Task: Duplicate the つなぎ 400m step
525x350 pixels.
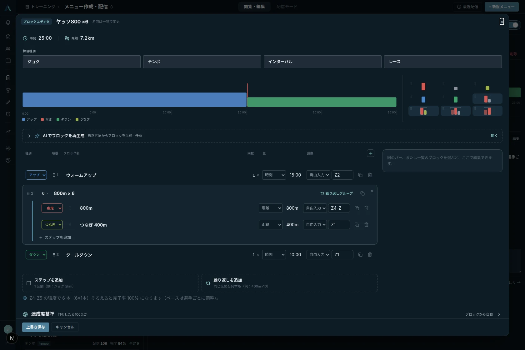Action: click(x=357, y=225)
